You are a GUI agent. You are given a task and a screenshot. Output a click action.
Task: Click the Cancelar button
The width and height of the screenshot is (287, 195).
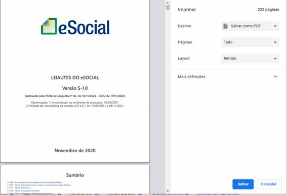coord(268,184)
